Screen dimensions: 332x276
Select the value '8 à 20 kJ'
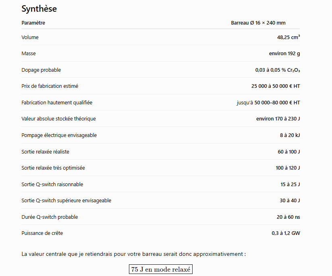click(290, 135)
